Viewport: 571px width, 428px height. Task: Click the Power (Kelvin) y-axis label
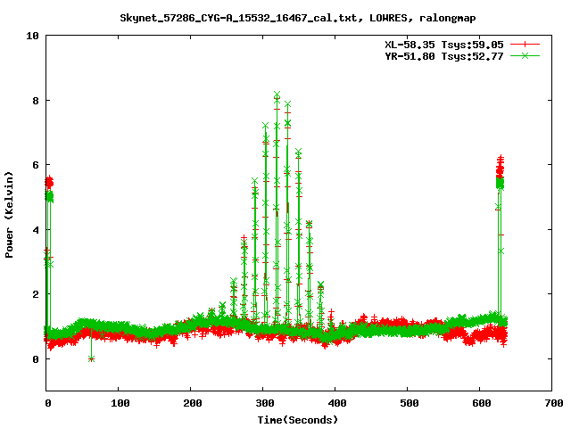click(x=9, y=215)
